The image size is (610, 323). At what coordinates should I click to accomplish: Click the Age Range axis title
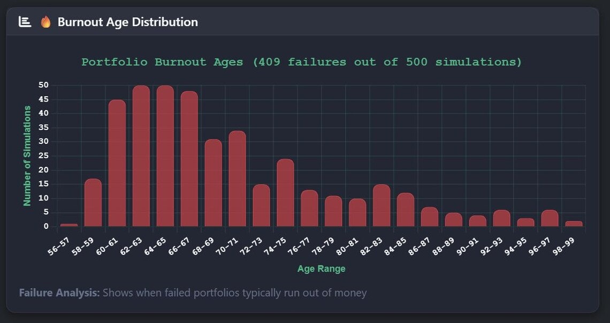(322, 268)
